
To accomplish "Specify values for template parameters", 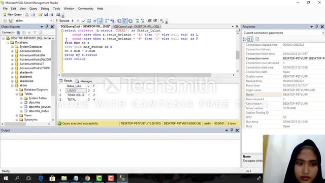I will click(x=162, y=21).
